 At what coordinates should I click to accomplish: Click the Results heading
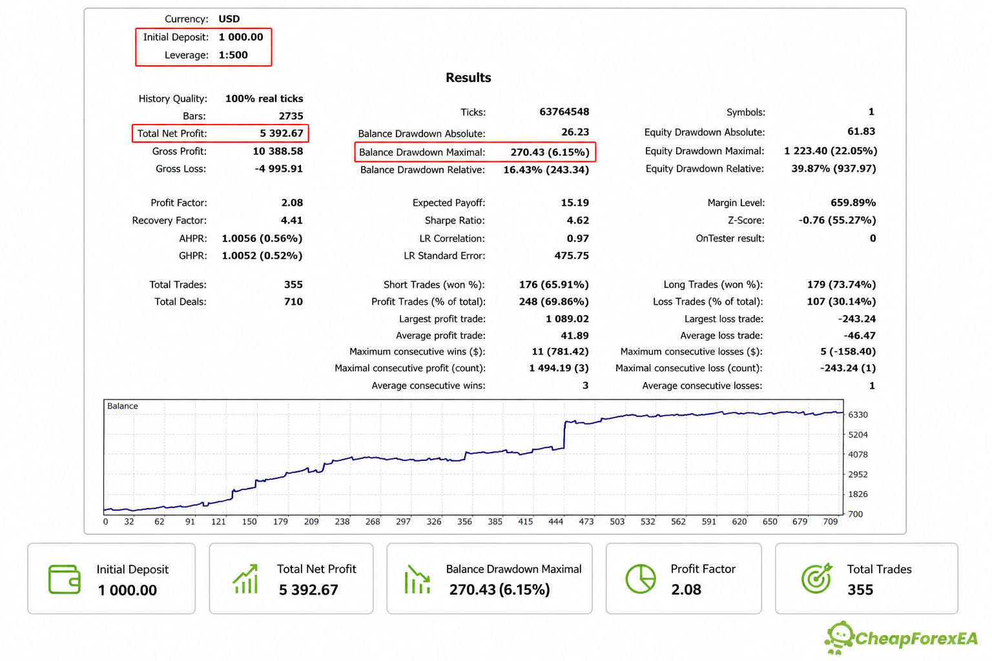coord(468,77)
